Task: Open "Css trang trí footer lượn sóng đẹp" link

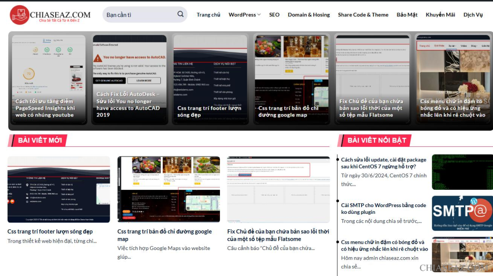Action: click(x=50, y=232)
